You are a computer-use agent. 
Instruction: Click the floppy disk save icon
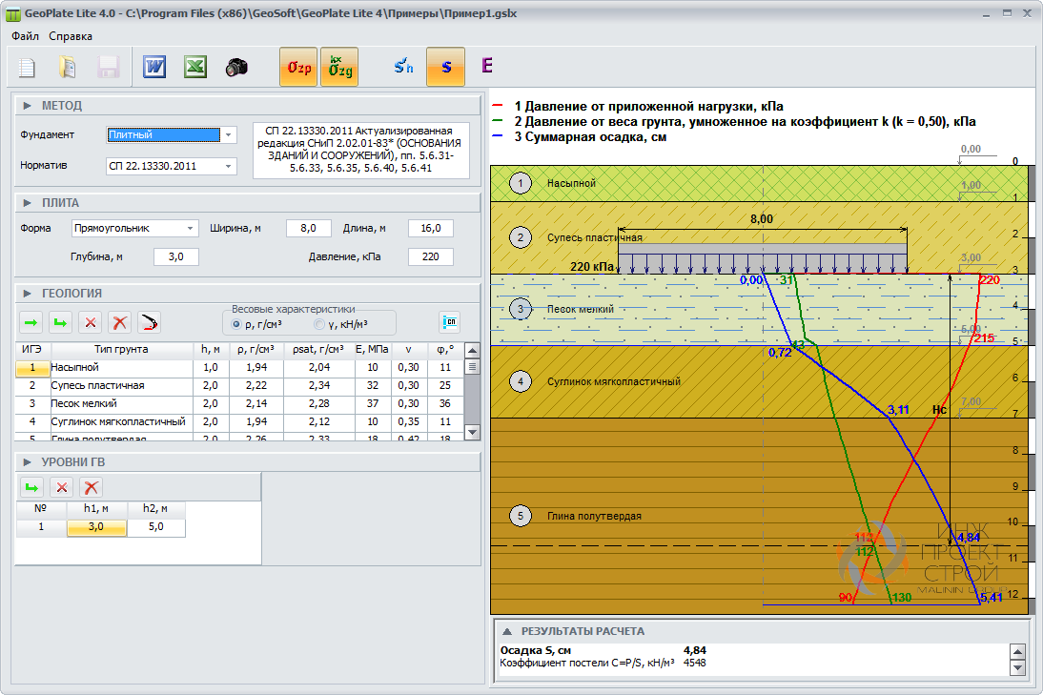[x=108, y=67]
